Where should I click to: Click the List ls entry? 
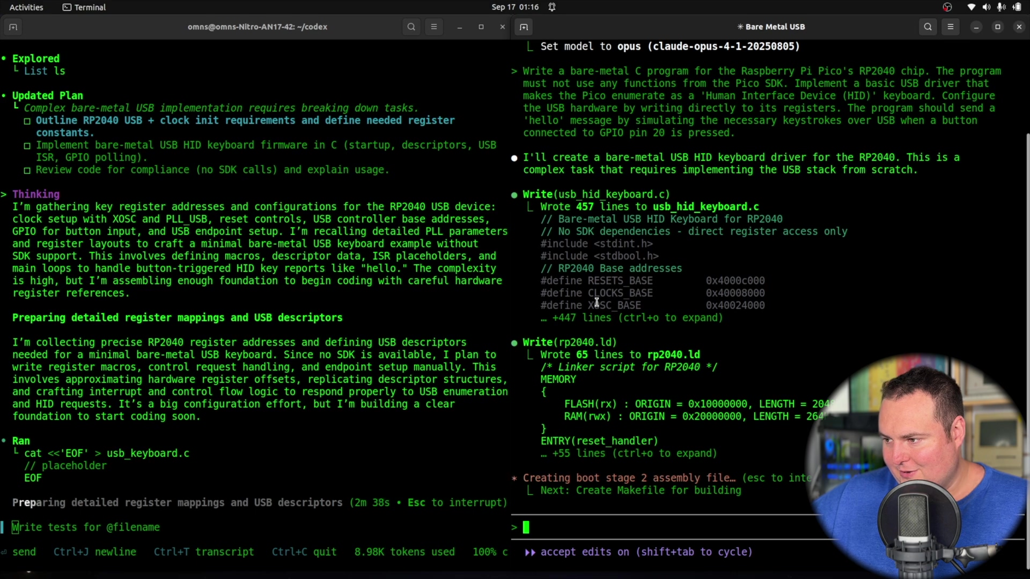45,71
